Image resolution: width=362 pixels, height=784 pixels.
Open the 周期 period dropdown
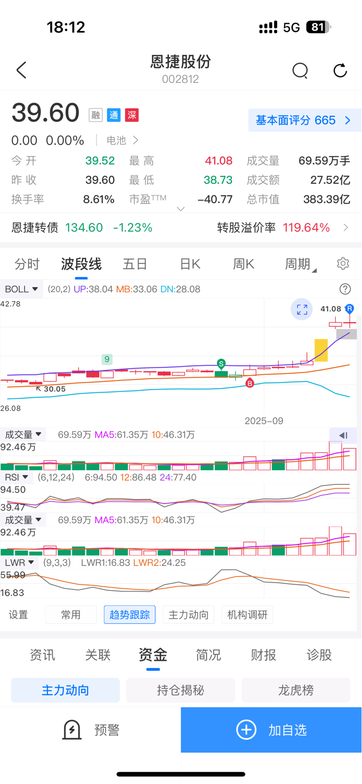[300, 264]
